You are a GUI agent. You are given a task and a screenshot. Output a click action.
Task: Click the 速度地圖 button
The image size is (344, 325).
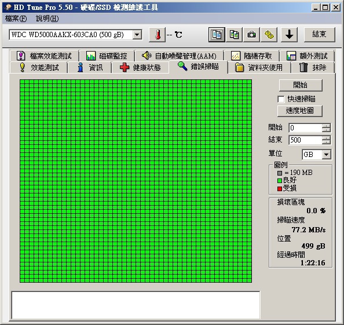click(299, 111)
